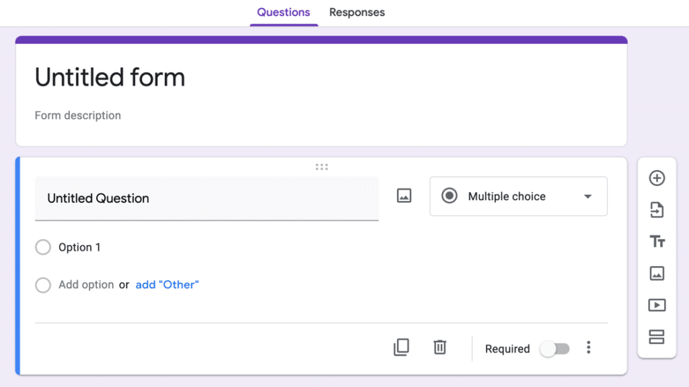Insert an image into the form
The height and width of the screenshot is (387, 689).
(657, 273)
